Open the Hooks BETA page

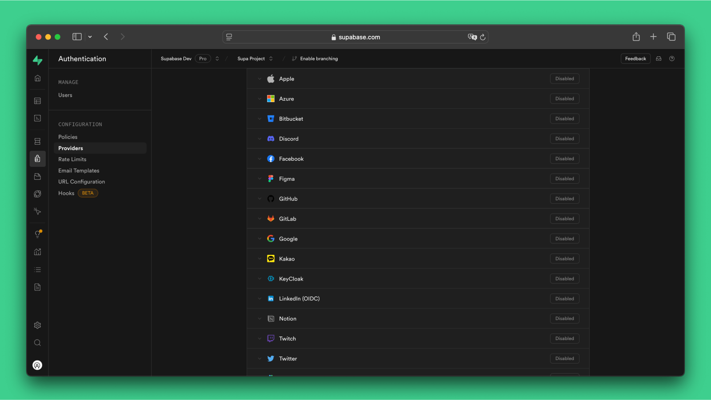(x=78, y=193)
